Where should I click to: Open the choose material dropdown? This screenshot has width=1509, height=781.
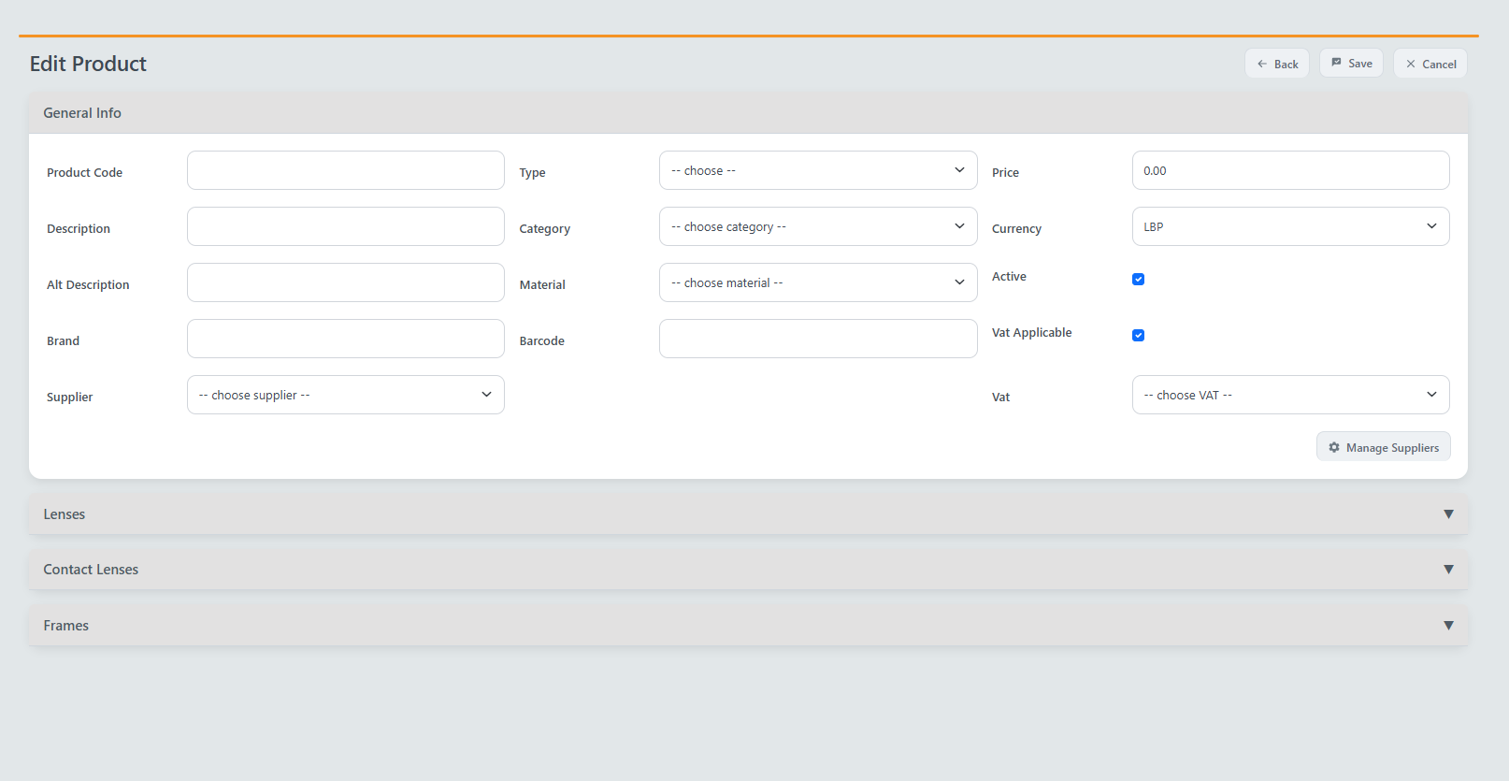[x=817, y=282]
